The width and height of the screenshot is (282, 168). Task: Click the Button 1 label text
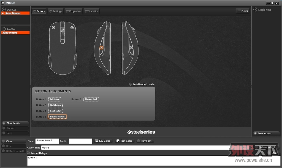41,99
